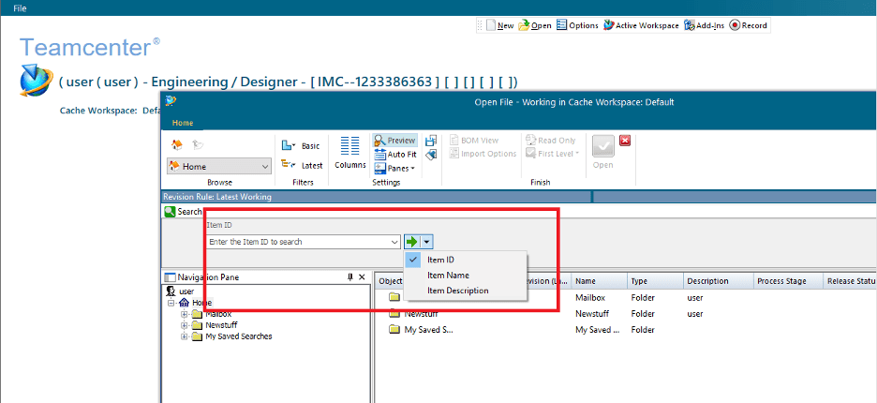Viewport: 877px width, 403px height.
Task: Select Newstuff folder in navigation tree
Action: coord(220,325)
